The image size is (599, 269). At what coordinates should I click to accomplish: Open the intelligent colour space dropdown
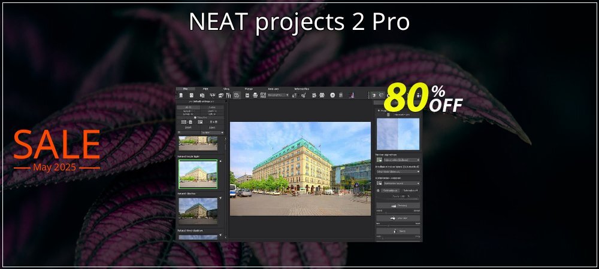click(x=398, y=172)
